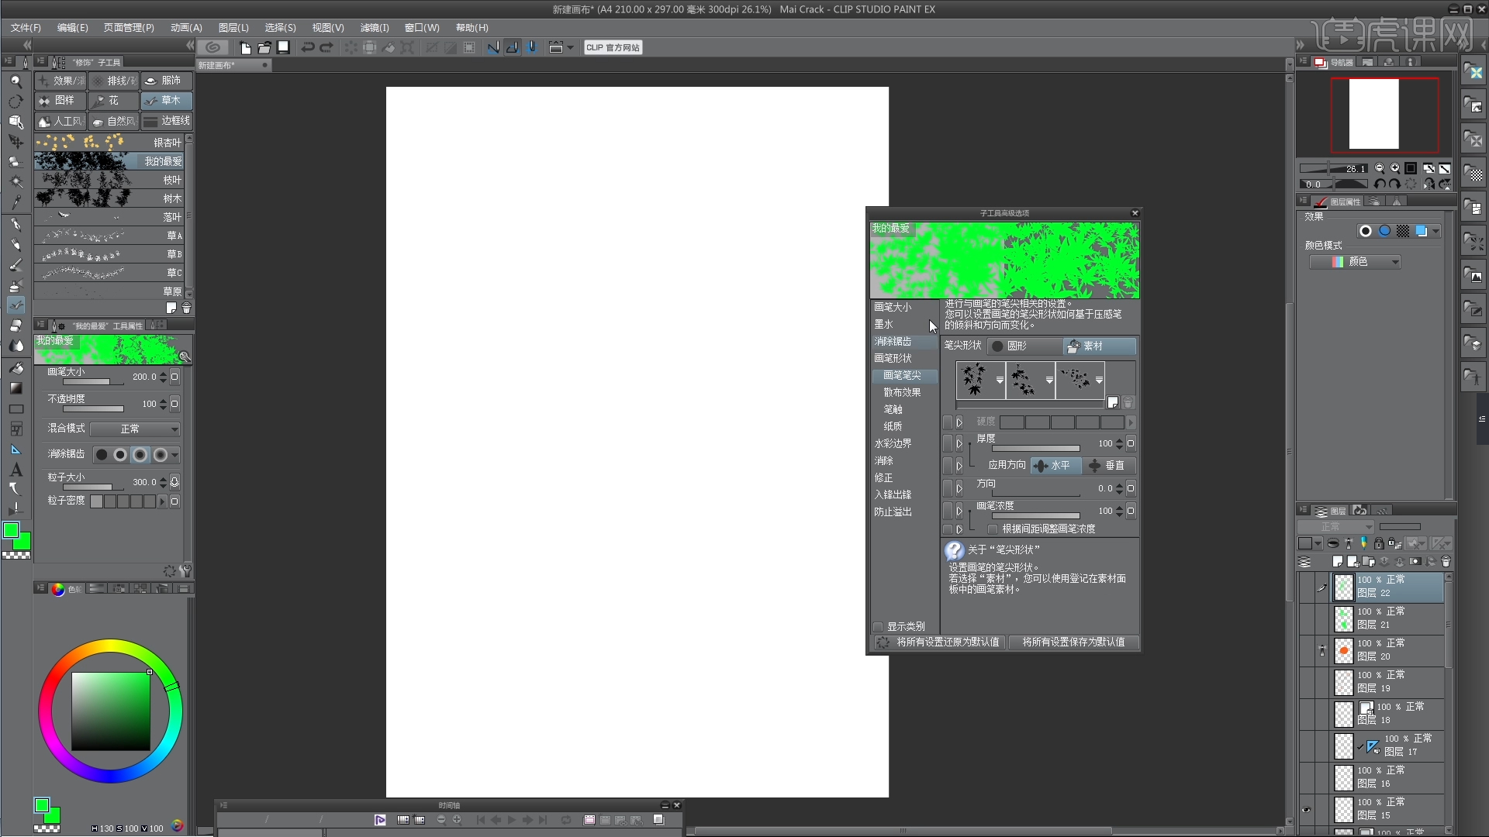Viewport: 1489px width, 837px height.
Task: Create a layer mask in Layers panel
Action: pos(1415,562)
